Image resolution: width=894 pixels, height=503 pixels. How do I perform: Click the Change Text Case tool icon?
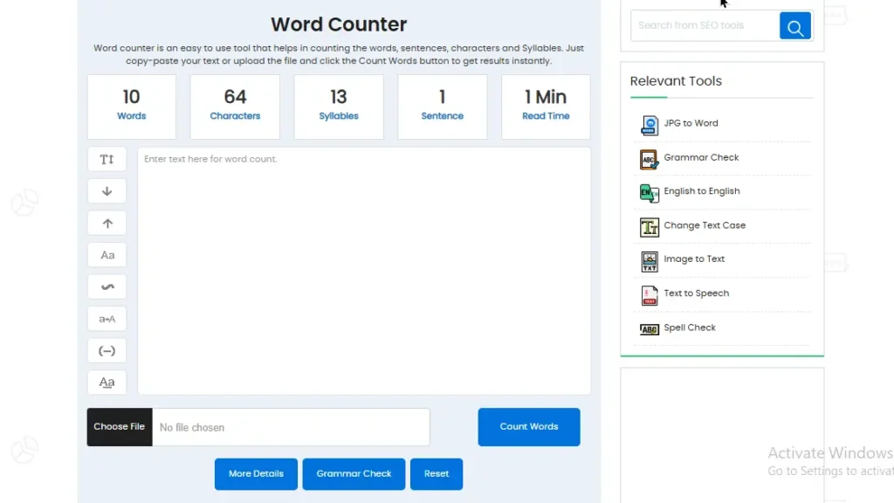pos(649,227)
